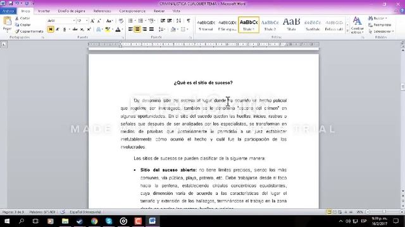Select Copiar formato paintbrush
The width and height of the screenshot is (405, 227).
(x=29, y=32)
